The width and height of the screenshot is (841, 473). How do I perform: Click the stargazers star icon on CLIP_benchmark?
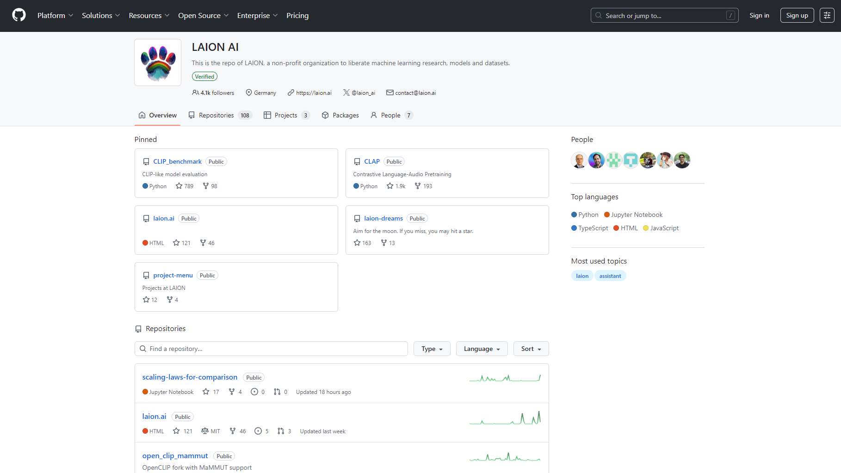179,186
